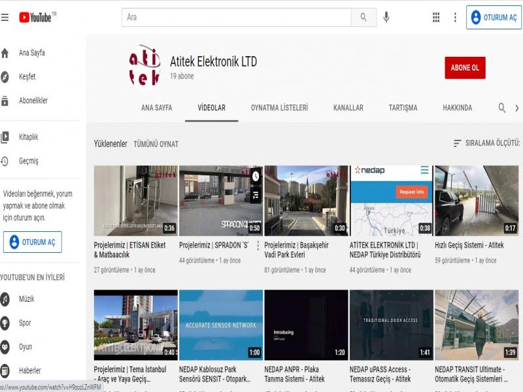Viewport: 523px width, 392px height.
Task: Add SPRADON video to queue
Action: click(x=256, y=195)
